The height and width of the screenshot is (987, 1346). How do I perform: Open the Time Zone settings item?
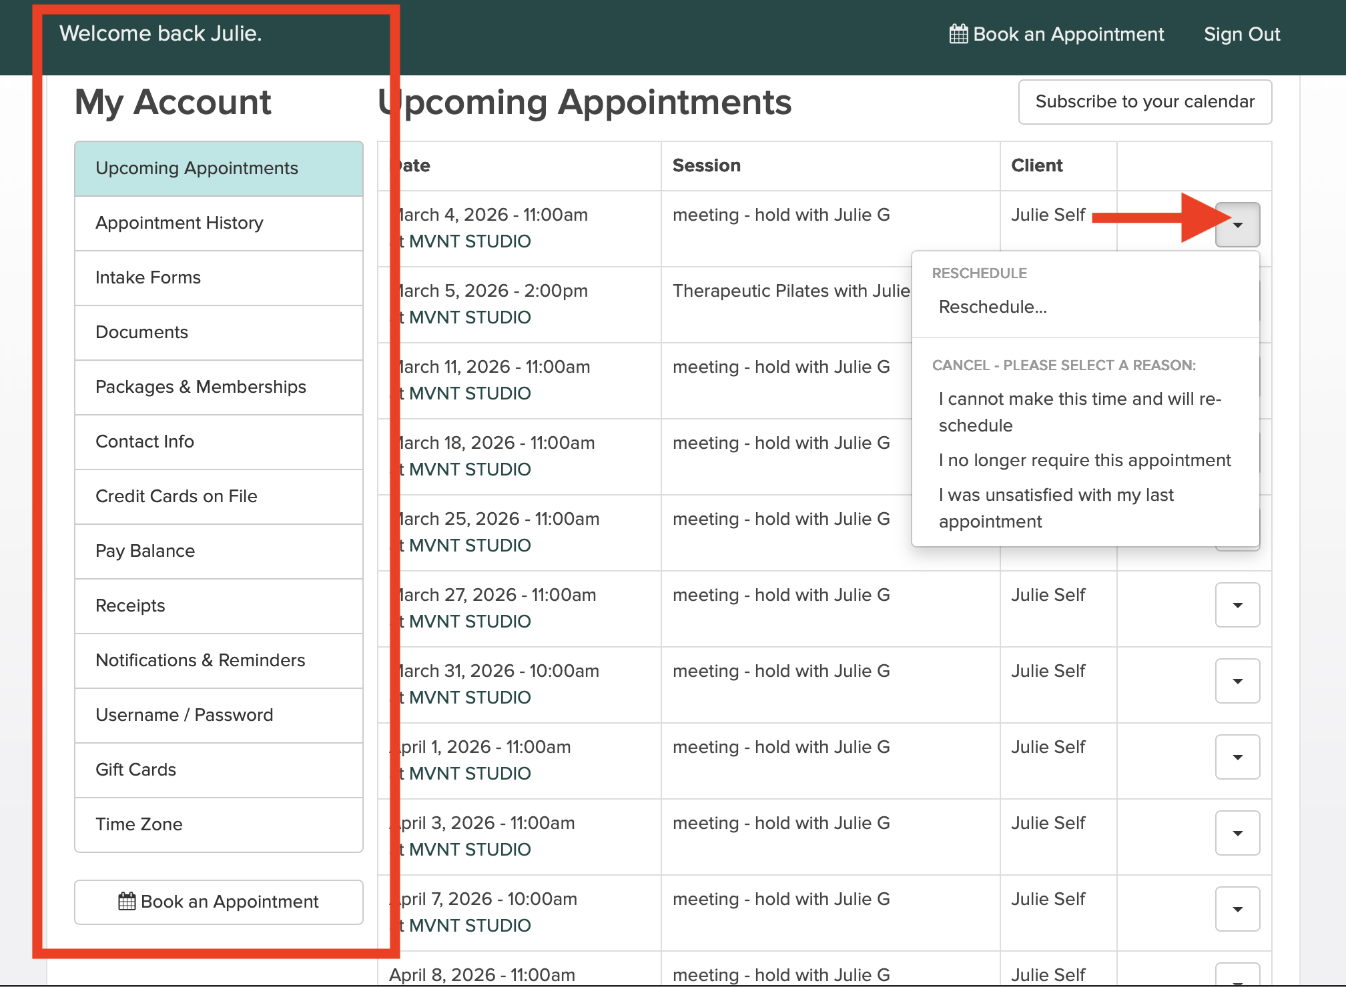pyautogui.click(x=139, y=824)
